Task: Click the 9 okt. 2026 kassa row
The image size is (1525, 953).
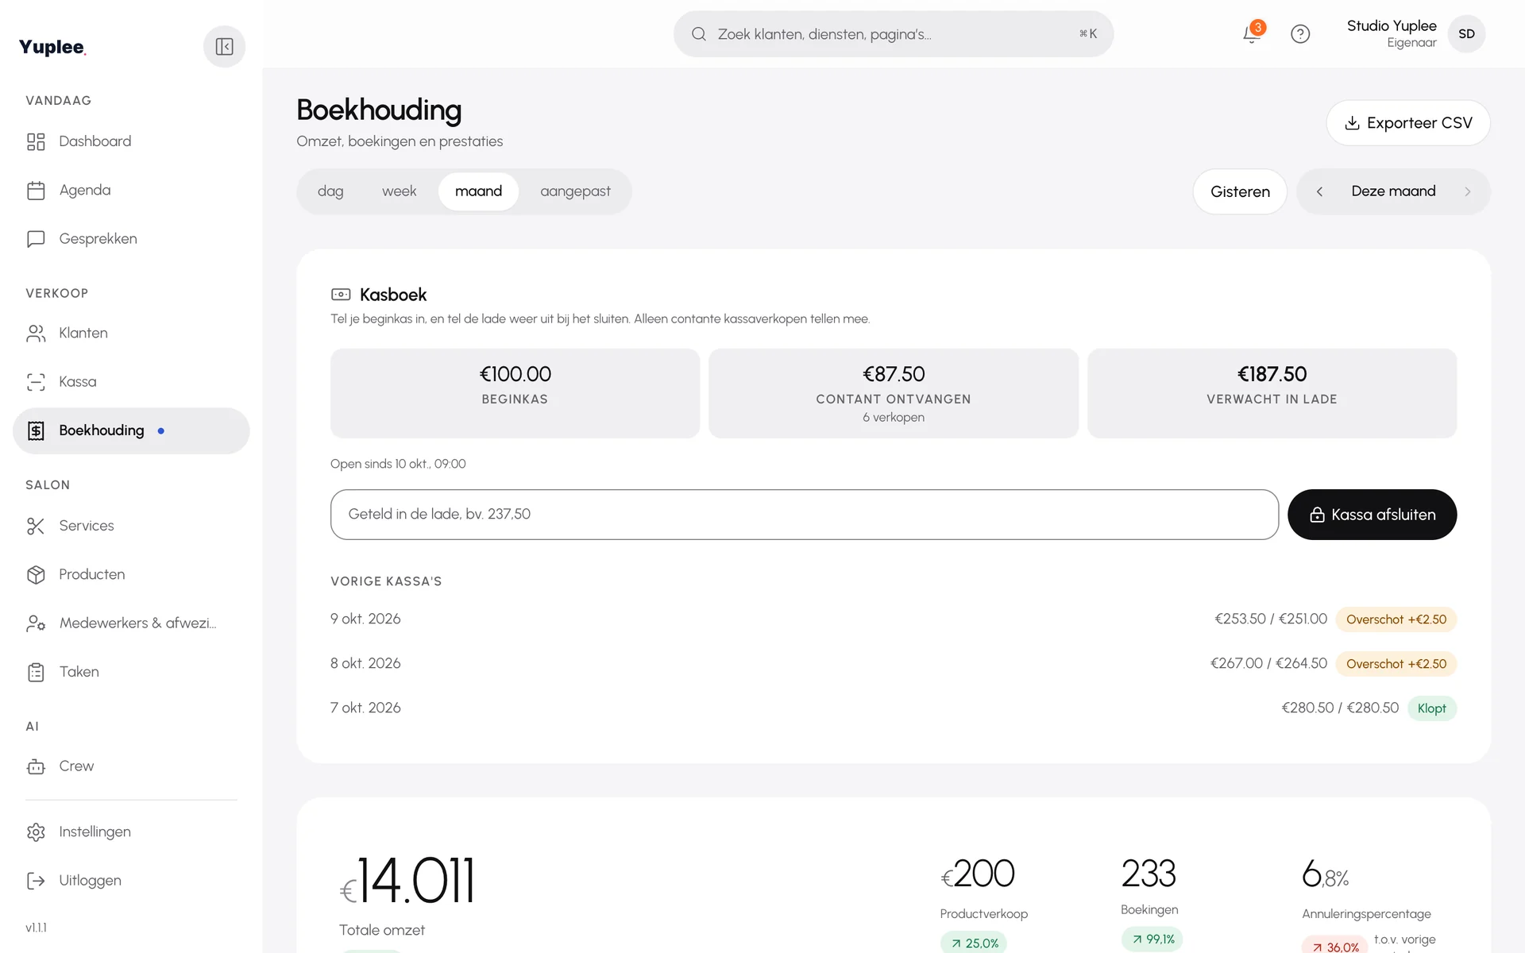Action: tap(894, 619)
